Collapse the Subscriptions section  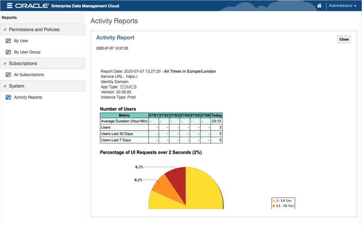point(4,63)
